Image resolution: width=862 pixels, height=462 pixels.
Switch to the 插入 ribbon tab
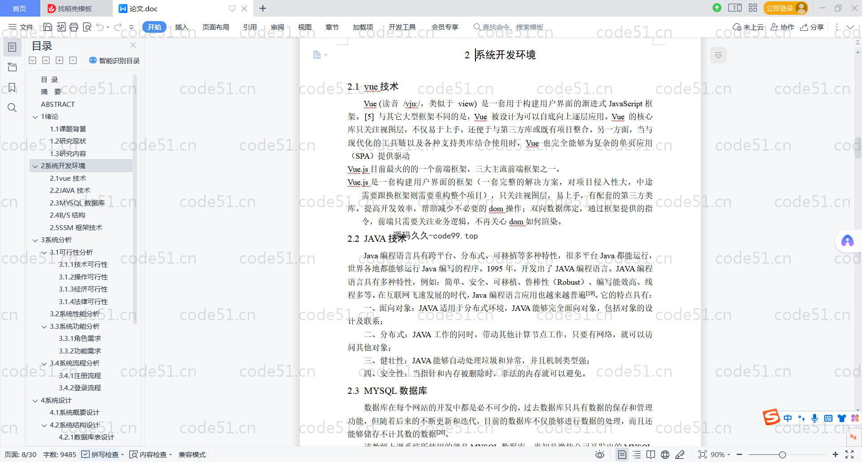click(181, 27)
